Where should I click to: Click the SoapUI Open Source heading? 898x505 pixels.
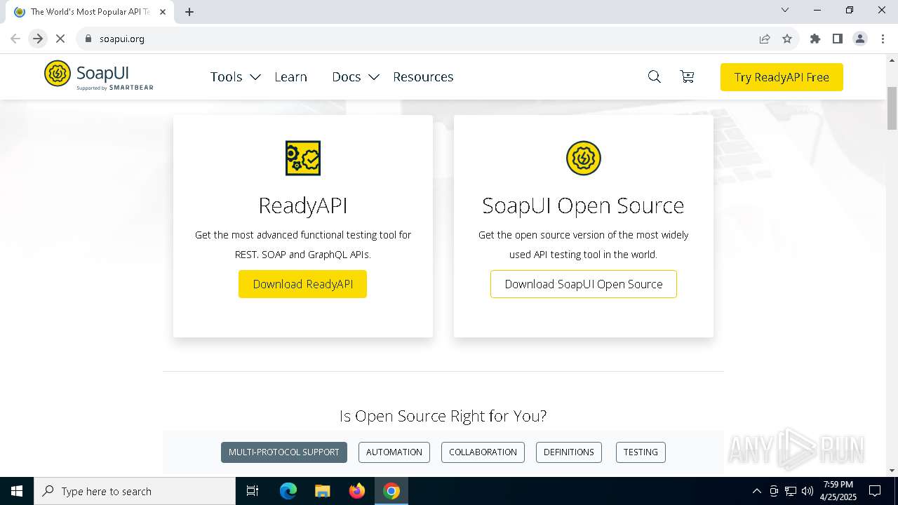583,206
